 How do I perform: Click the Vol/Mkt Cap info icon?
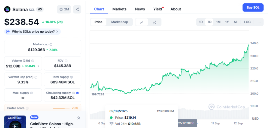pos(36,77)
